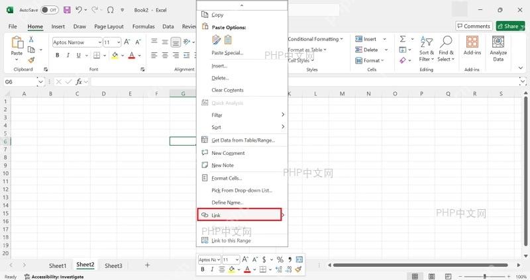This screenshot has width=530, height=280.
Task: Select the column D header
Action: click(103, 93)
